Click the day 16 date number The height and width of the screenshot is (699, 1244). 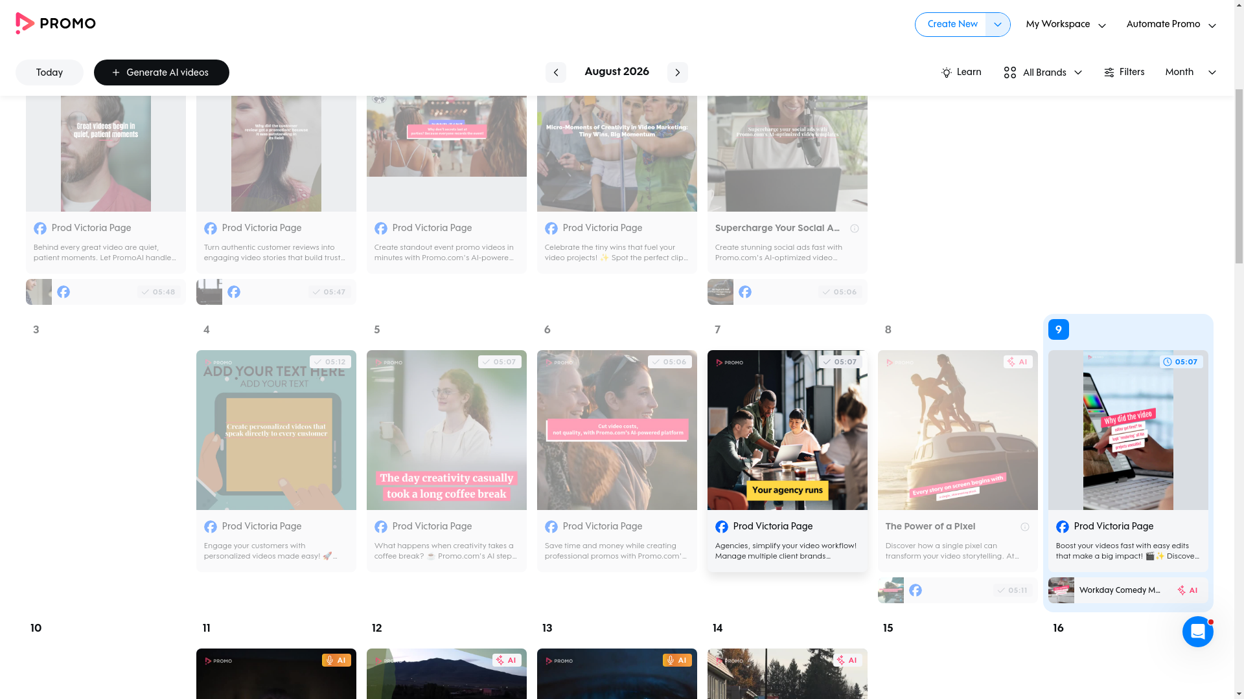click(1058, 628)
